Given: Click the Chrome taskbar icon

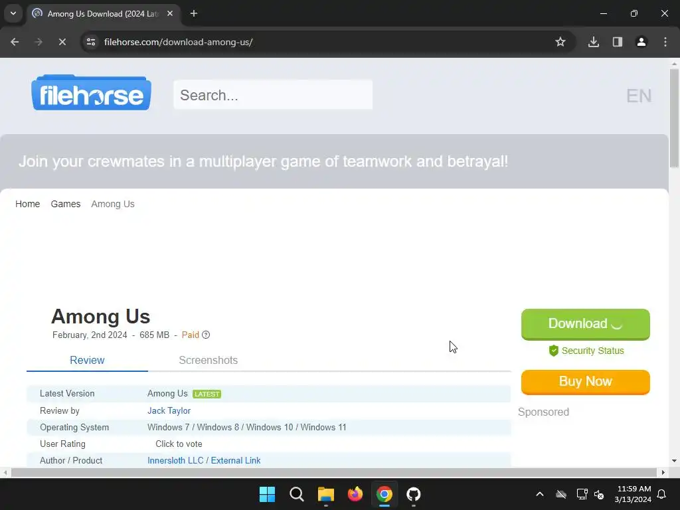Looking at the screenshot, I should pos(384,494).
